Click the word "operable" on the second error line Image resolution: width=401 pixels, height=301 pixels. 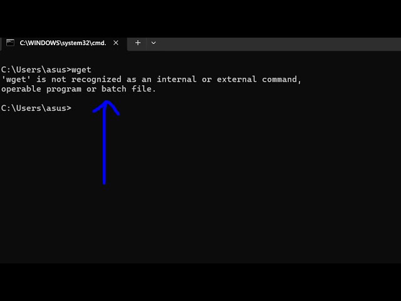click(21, 89)
